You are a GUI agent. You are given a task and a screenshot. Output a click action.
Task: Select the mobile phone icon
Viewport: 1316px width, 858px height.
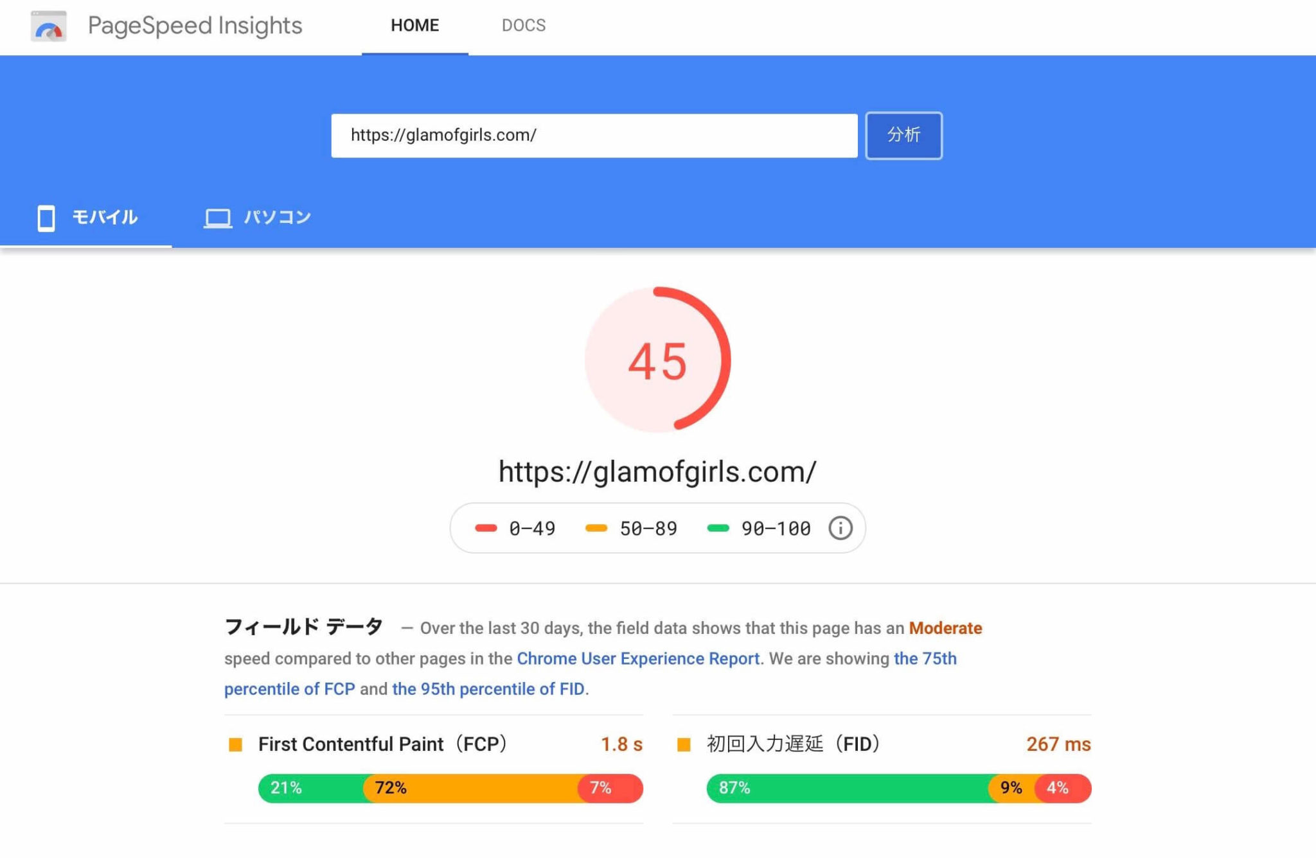(46, 218)
